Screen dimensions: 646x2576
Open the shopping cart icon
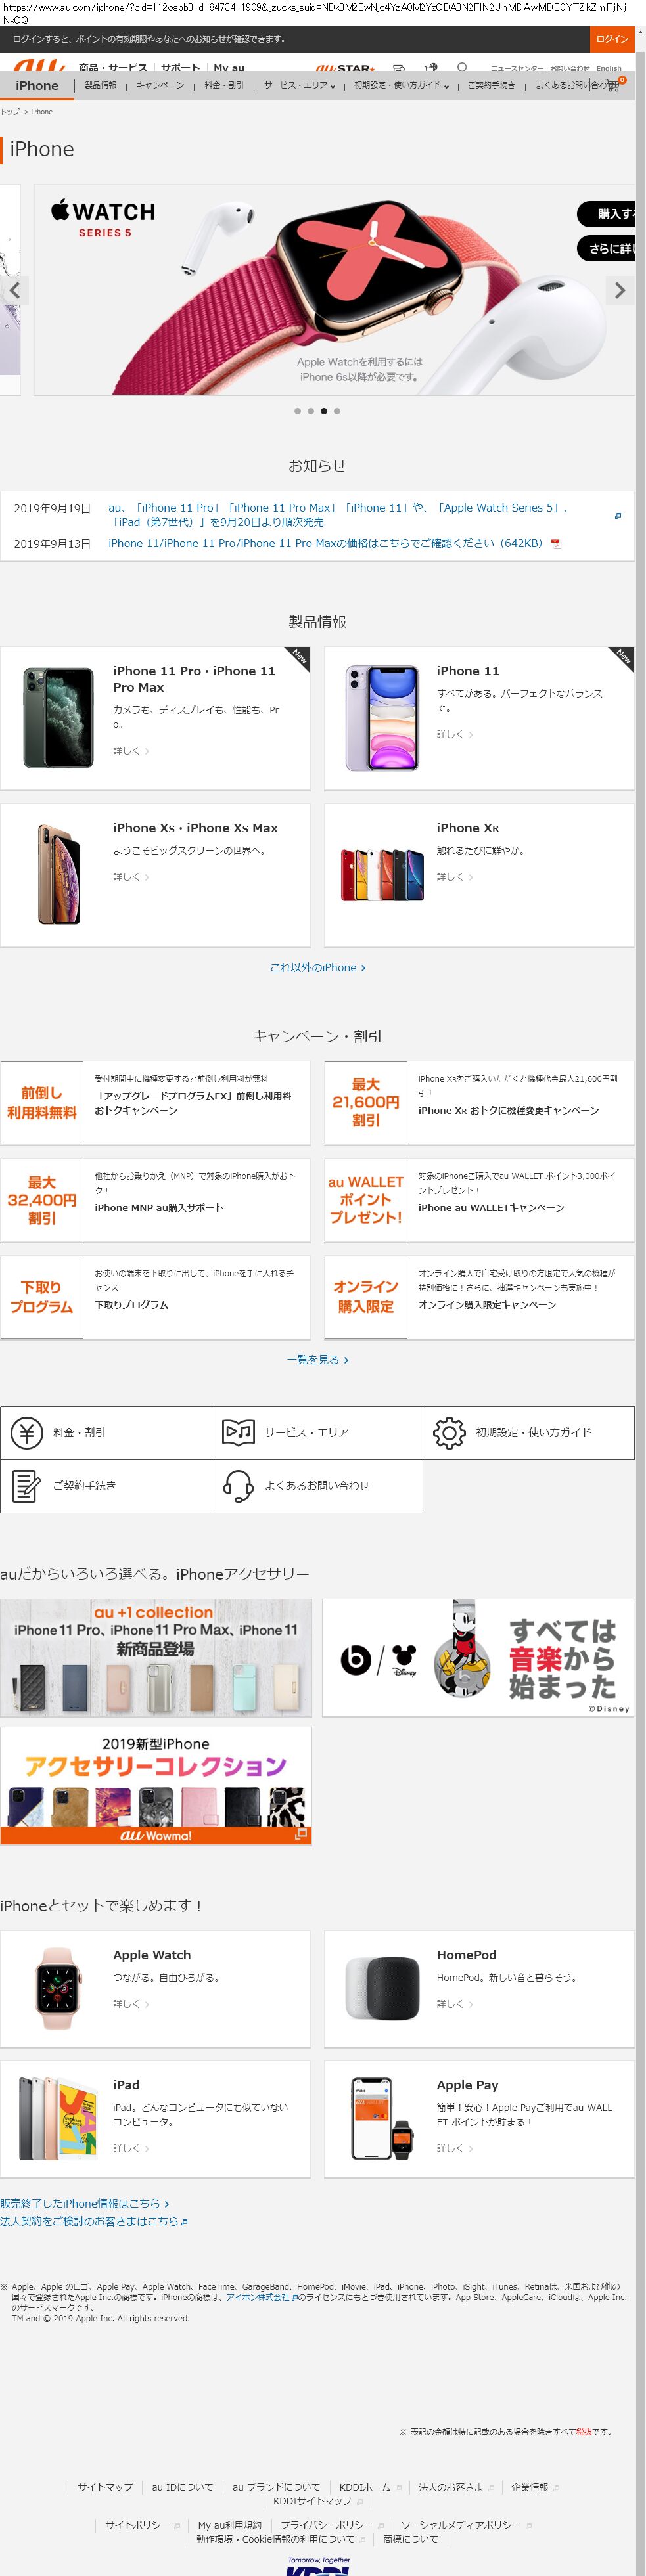613,85
